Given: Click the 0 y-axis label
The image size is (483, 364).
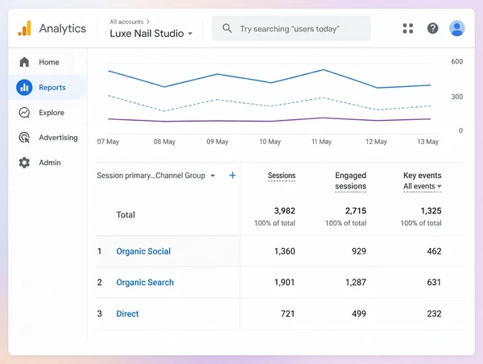Looking at the screenshot, I should point(460,130).
